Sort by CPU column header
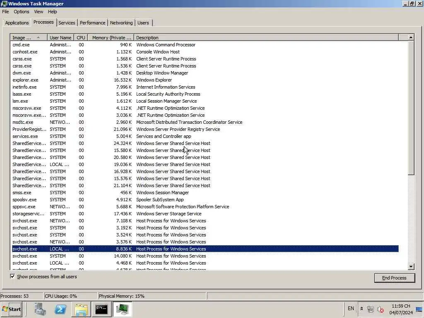The image size is (424, 318). [81, 38]
